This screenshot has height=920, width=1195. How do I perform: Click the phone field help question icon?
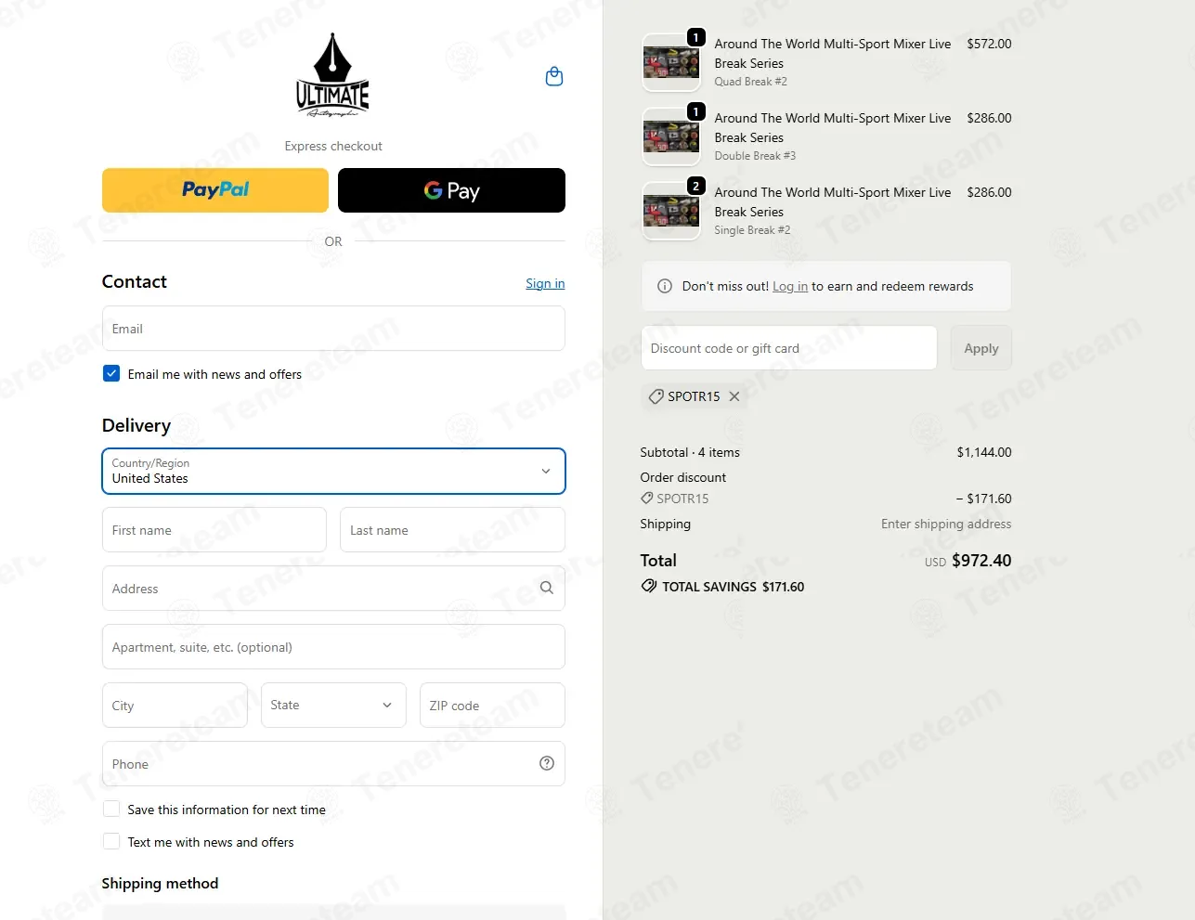[547, 763]
